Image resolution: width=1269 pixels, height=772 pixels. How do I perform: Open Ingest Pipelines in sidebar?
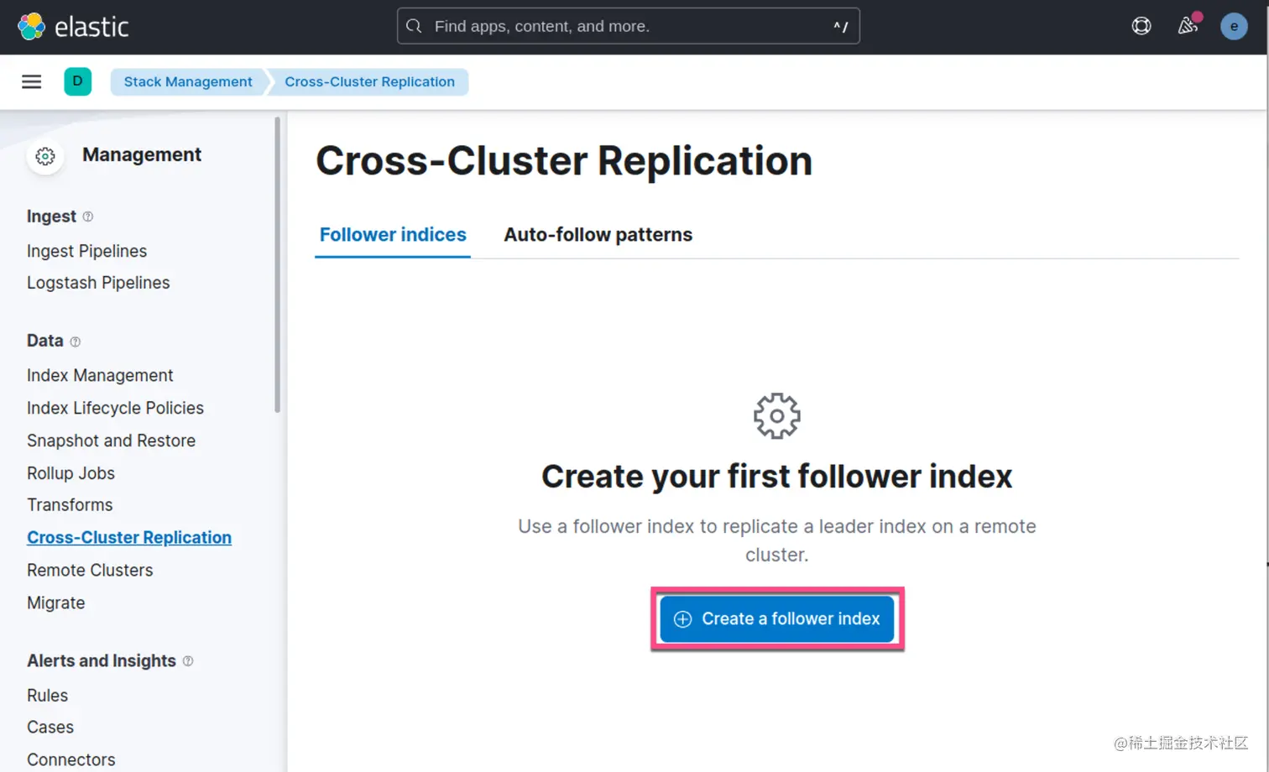pyautogui.click(x=86, y=251)
